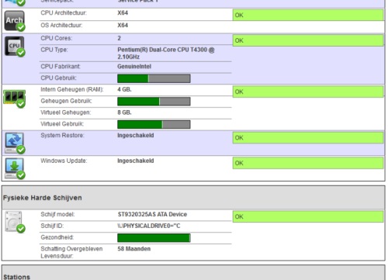The width and height of the screenshot is (388, 280).
Task: Click the ST9320325AS ATA Device value
Action: point(152,214)
